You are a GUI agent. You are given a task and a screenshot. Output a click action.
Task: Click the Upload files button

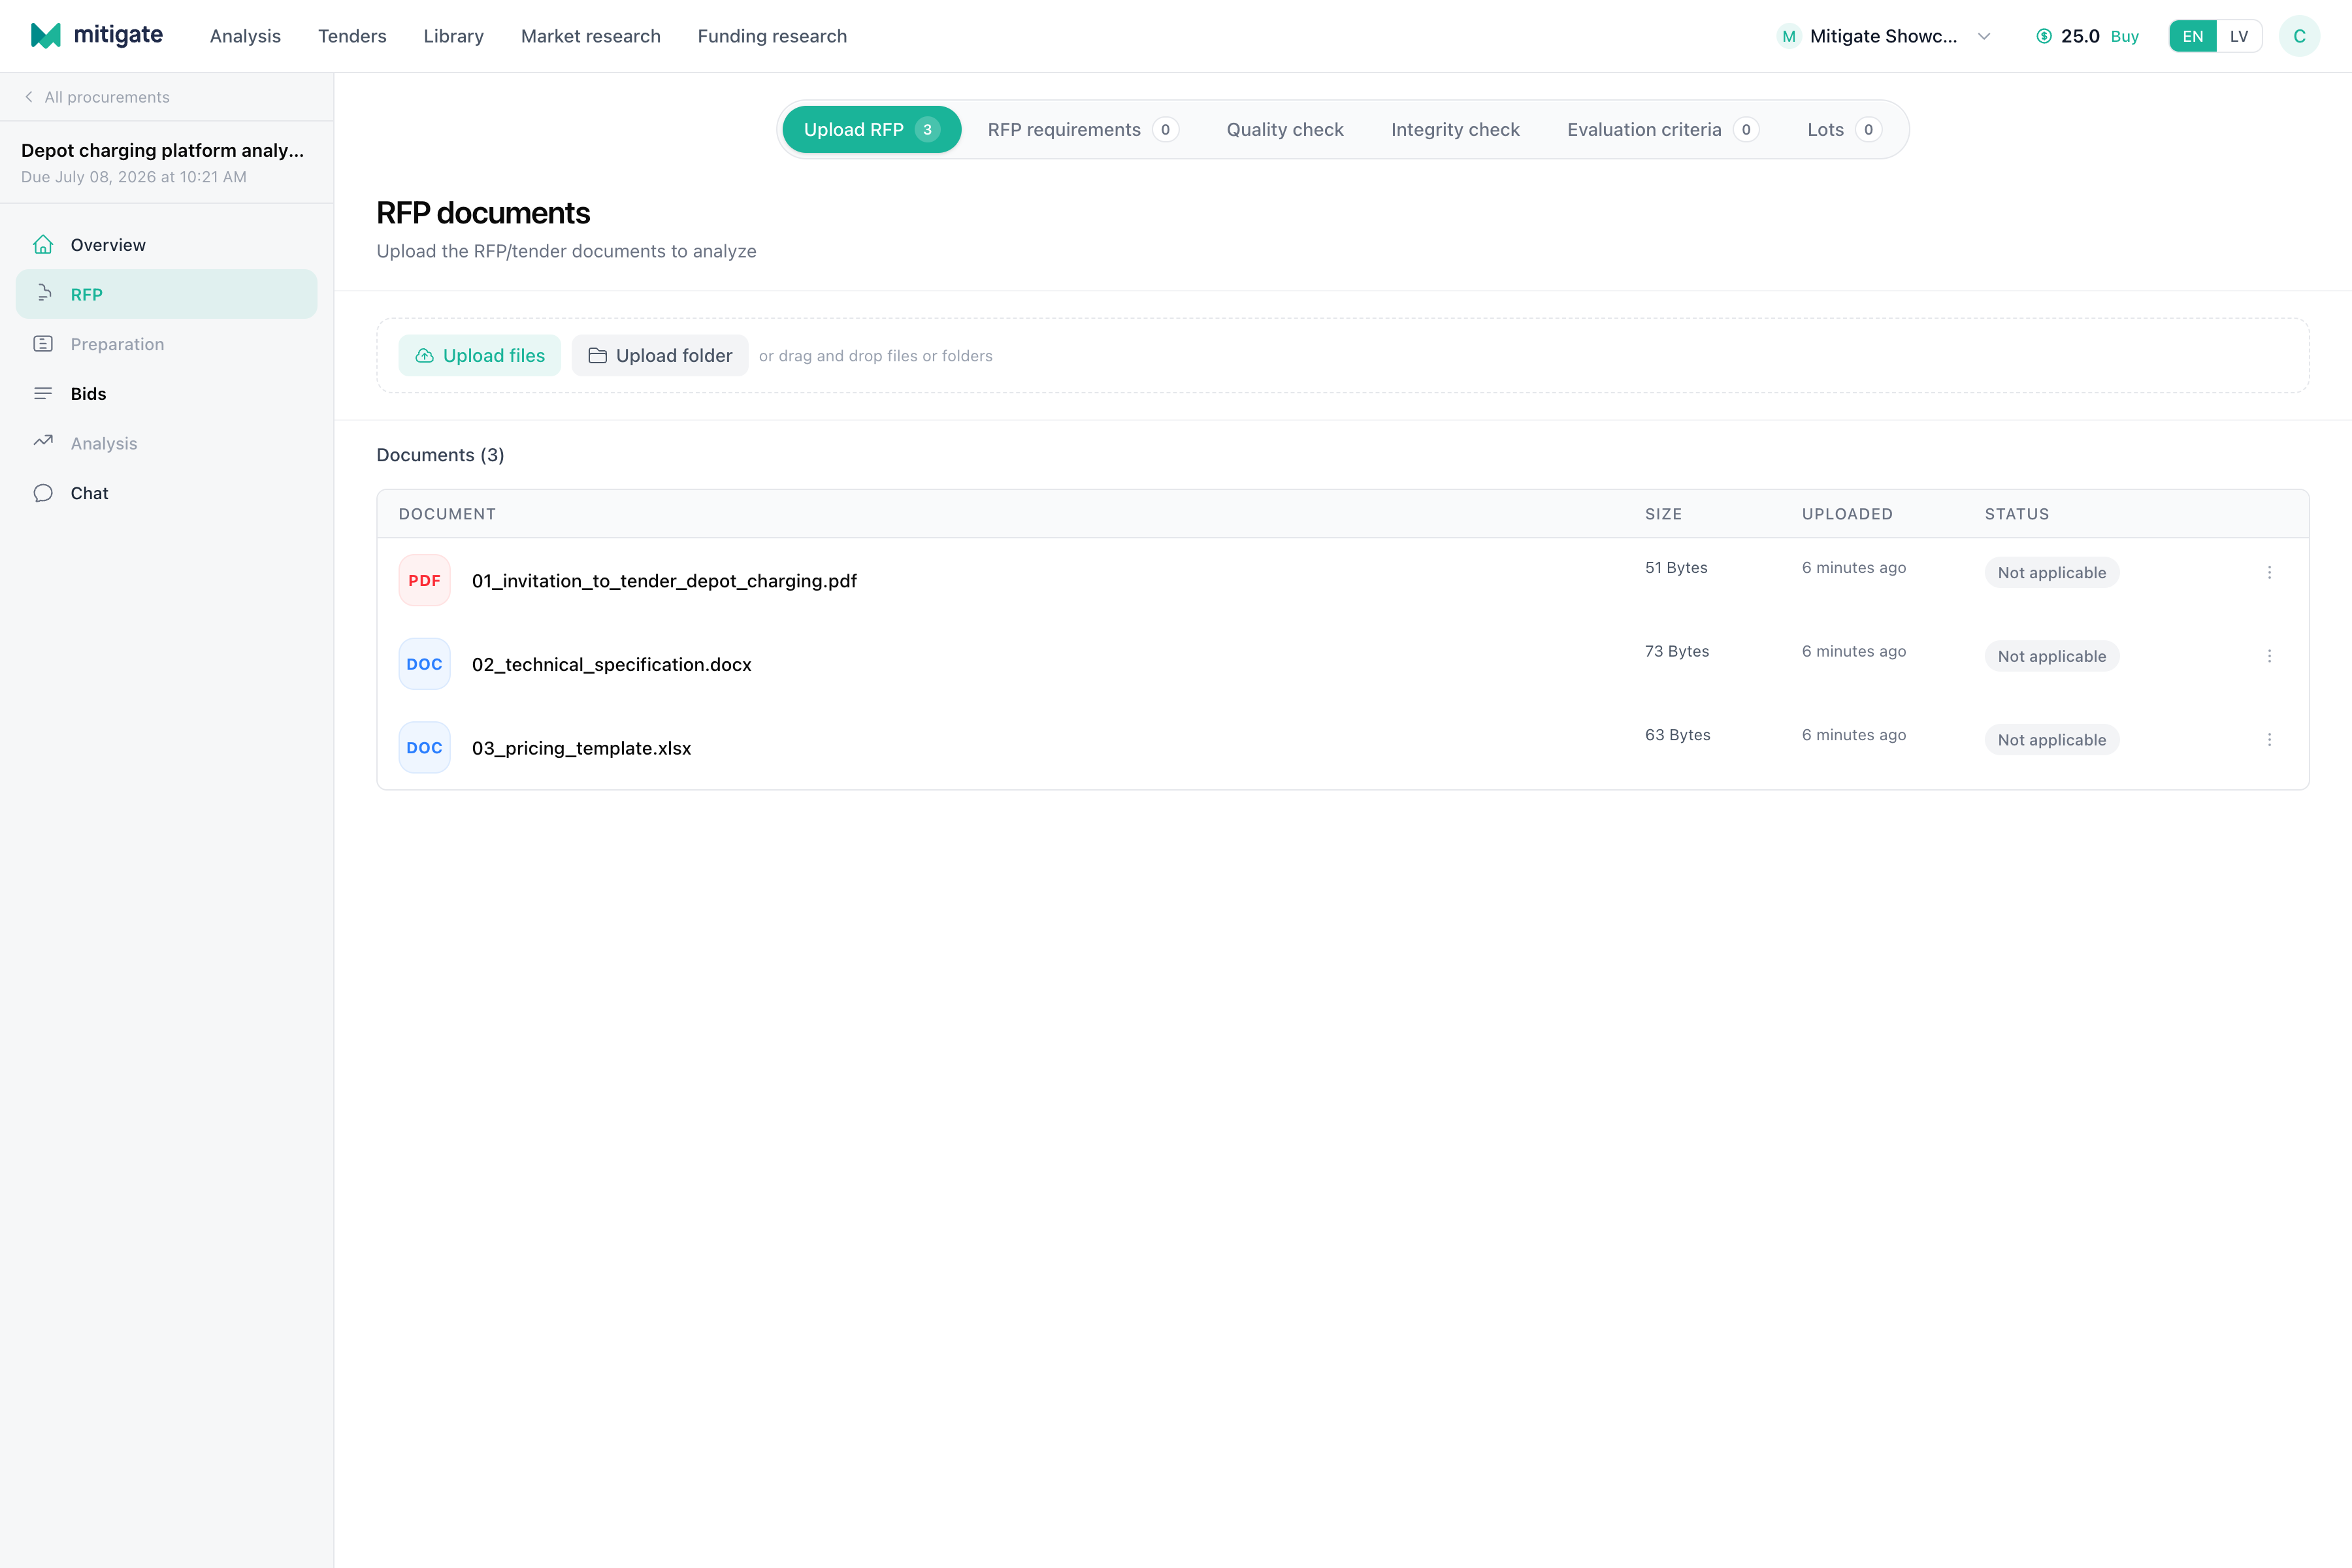pos(480,355)
